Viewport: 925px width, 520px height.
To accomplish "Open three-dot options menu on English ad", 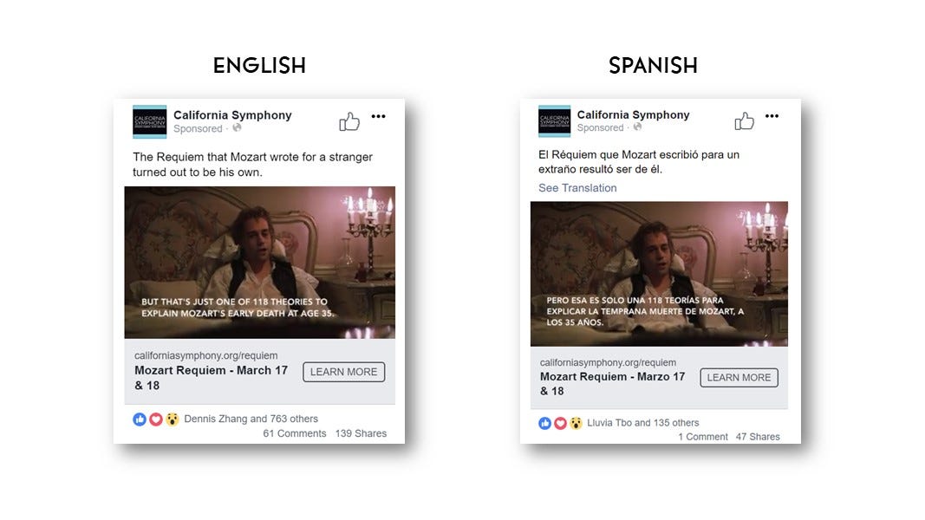I will tap(378, 116).
